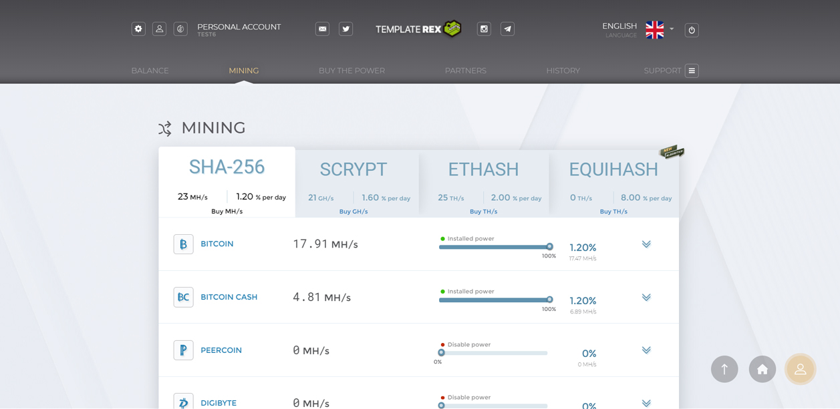840x409 pixels.
Task: Click the Bitcoin Installed power label
Action: pyautogui.click(x=471, y=238)
